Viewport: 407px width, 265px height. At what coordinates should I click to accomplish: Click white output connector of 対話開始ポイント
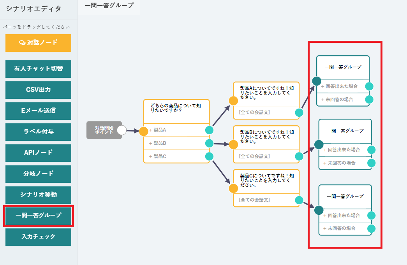tap(122, 130)
